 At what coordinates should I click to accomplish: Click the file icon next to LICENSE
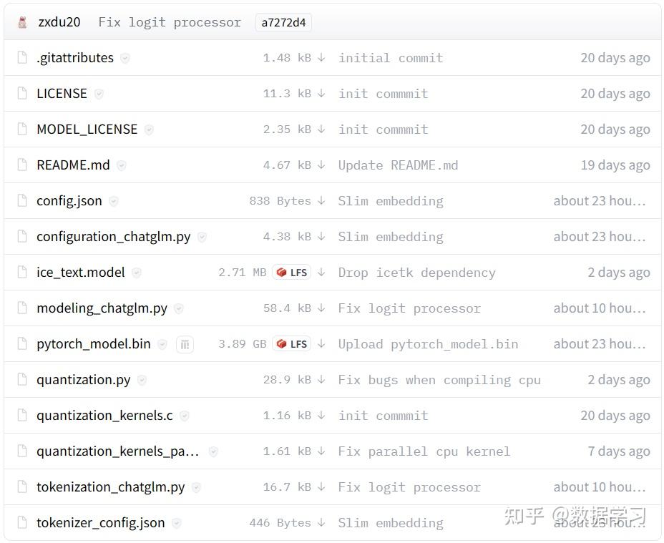[x=21, y=93]
